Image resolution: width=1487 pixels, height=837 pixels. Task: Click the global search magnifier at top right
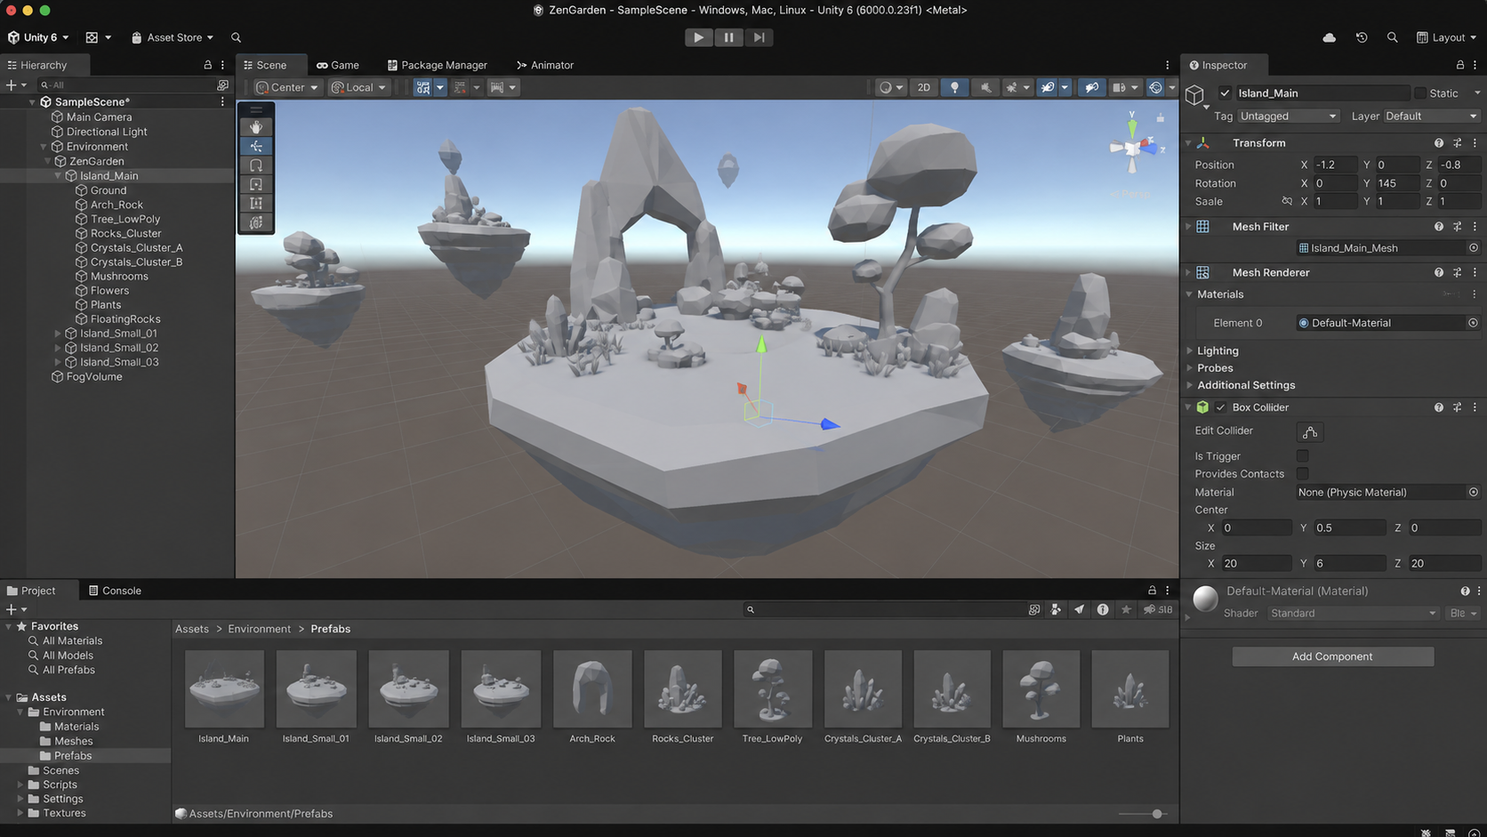1393,37
